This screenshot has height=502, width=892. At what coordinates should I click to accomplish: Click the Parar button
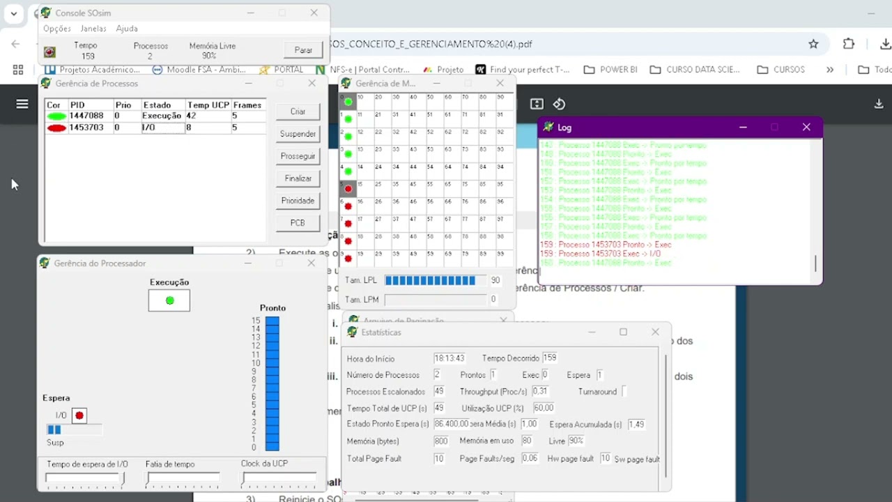pos(303,50)
